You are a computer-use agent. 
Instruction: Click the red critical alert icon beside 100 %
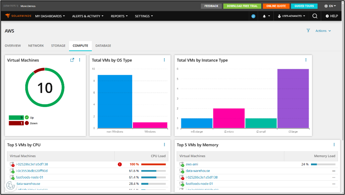[x=120, y=164]
